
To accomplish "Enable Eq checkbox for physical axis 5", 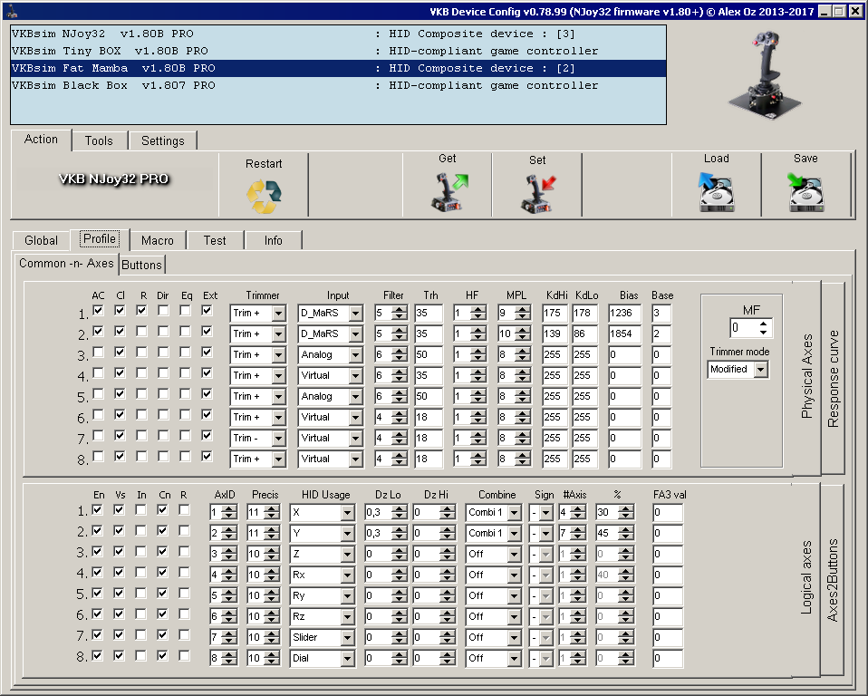I will pyautogui.click(x=185, y=393).
